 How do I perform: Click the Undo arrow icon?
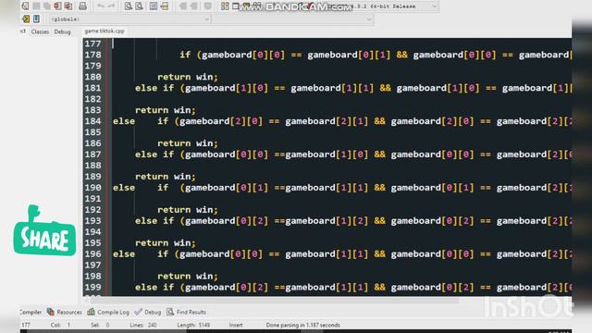(x=101, y=6)
